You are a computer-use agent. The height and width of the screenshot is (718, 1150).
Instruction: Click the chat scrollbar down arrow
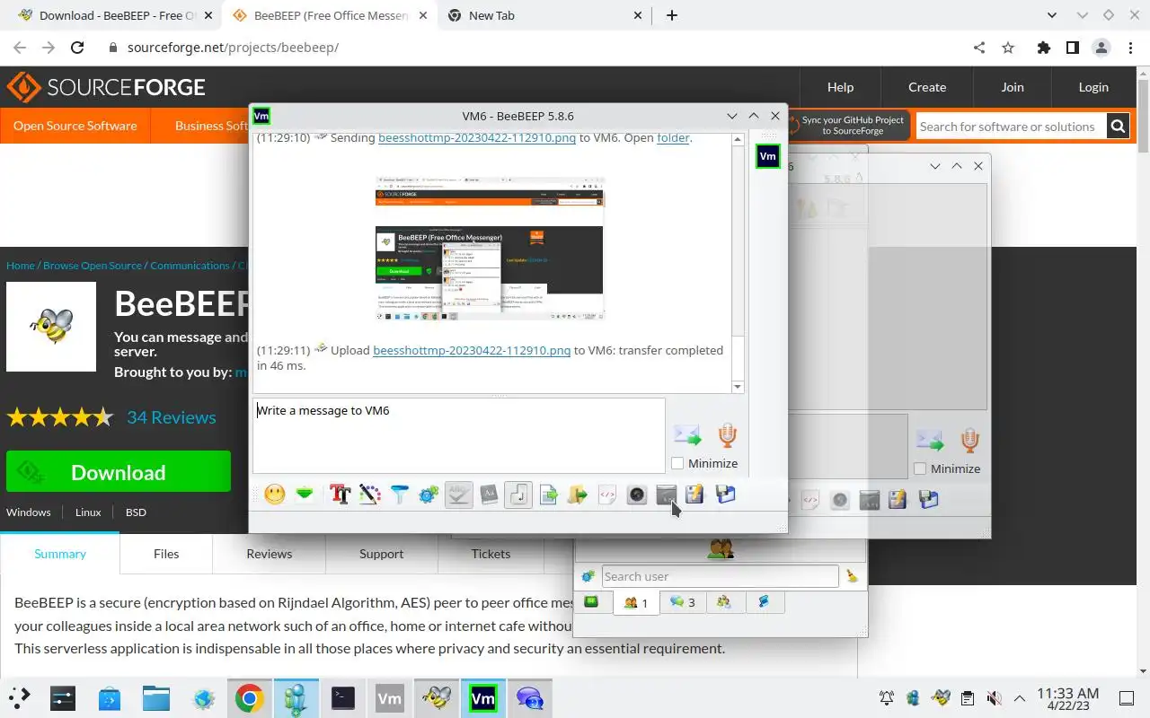click(x=738, y=387)
